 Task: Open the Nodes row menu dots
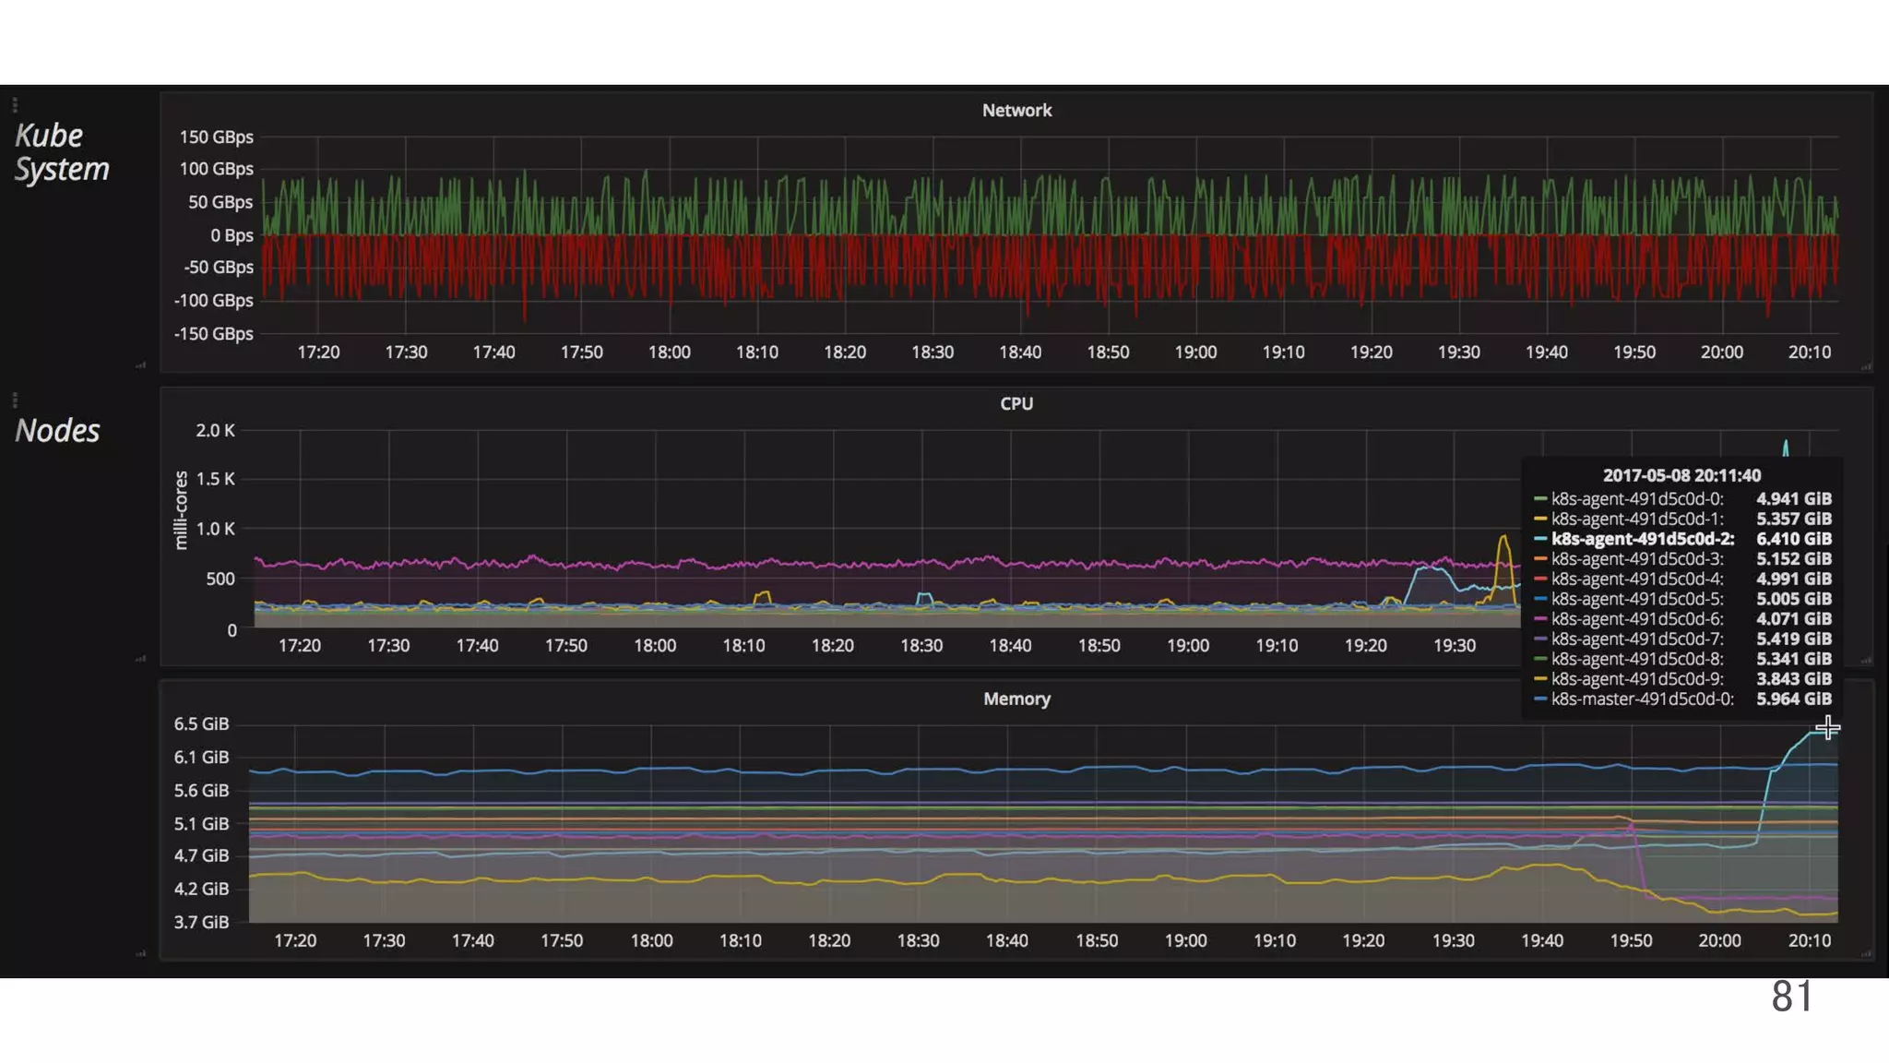15,400
